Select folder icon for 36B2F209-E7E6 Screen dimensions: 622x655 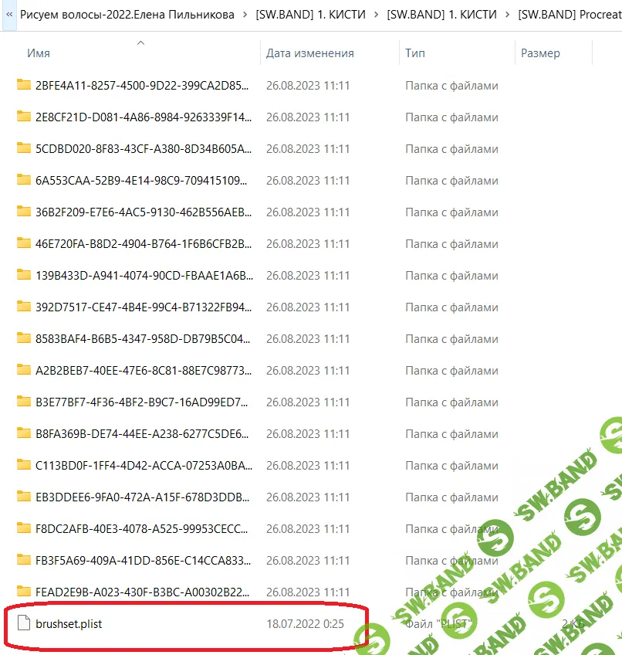(23, 212)
